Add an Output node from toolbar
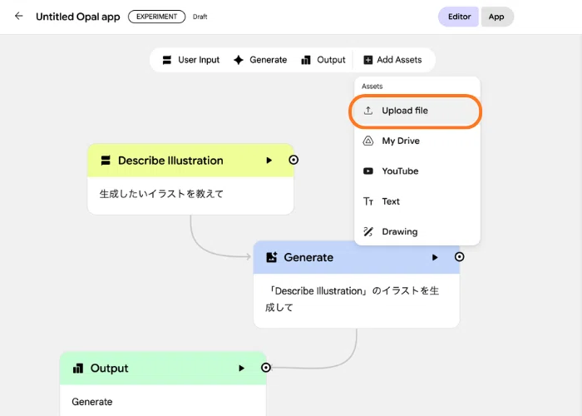This screenshot has height=416, width=582. point(323,60)
